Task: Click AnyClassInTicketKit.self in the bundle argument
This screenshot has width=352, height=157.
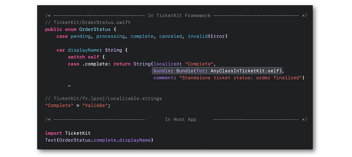Action: coord(245,71)
